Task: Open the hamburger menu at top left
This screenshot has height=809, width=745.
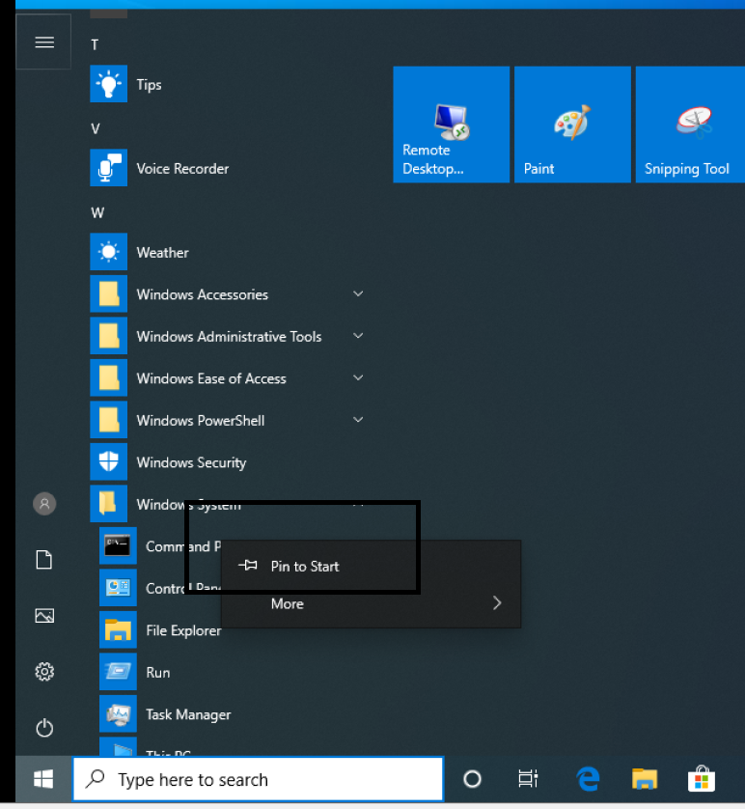Action: click(x=43, y=42)
